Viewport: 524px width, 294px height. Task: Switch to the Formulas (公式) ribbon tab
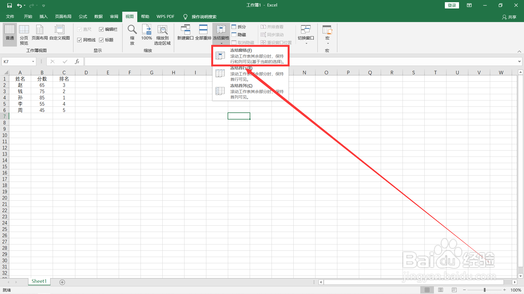83,17
